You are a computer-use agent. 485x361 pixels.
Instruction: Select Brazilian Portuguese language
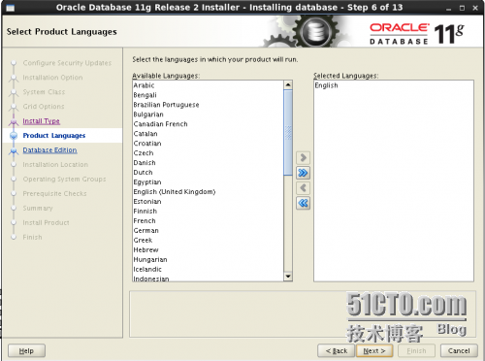click(208, 105)
